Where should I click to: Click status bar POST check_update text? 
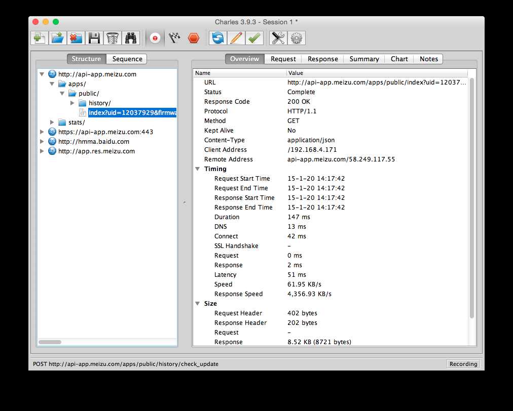(x=126, y=364)
